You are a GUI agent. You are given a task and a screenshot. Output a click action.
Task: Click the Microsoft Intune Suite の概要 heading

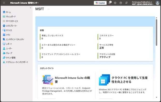(x=72, y=80)
